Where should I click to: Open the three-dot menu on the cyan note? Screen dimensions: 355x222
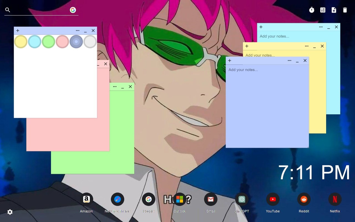click(x=321, y=27)
